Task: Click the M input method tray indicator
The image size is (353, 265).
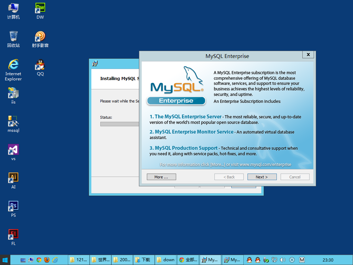Action: coord(302,260)
